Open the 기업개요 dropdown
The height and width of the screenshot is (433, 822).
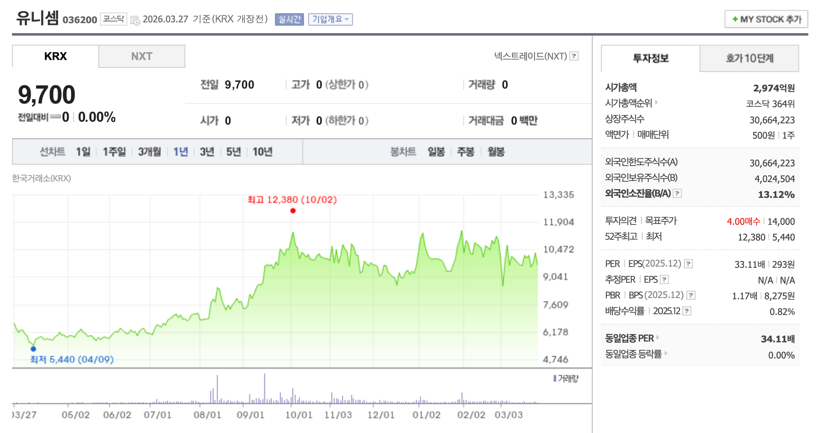[x=331, y=19]
